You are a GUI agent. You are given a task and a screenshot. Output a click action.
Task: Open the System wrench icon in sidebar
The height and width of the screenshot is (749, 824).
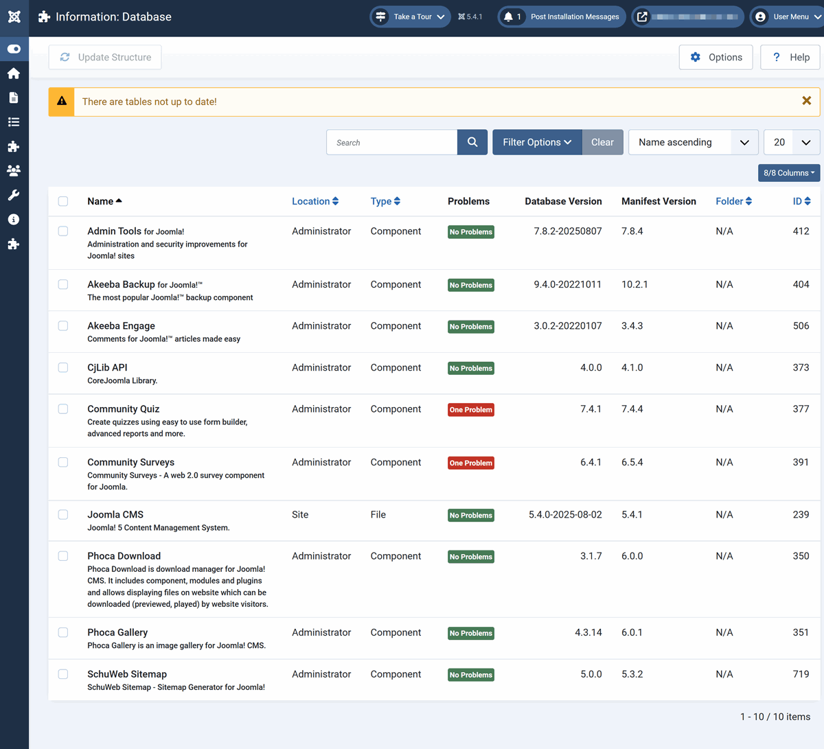click(14, 195)
